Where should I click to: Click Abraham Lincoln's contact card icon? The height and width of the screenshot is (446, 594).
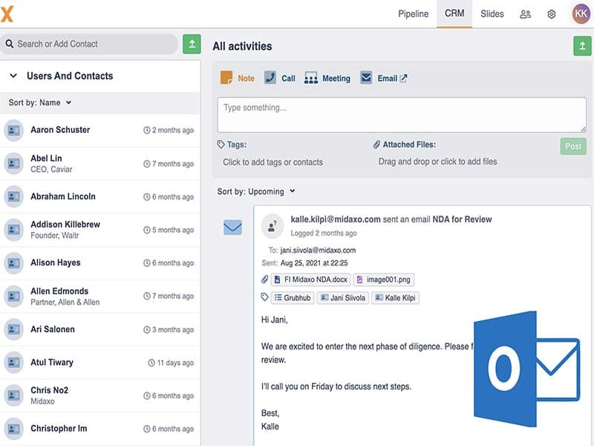pos(13,196)
